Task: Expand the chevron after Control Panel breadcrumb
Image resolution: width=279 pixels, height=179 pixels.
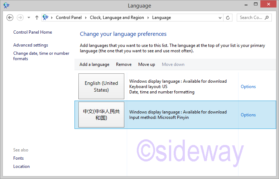Action: (x=86, y=18)
